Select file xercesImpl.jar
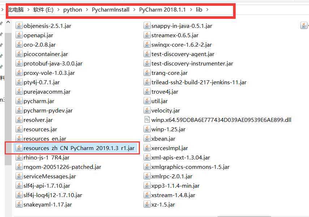309x217 pixels. [166, 148]
